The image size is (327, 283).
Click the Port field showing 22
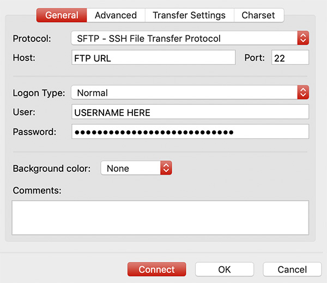(x=290, y=57)
